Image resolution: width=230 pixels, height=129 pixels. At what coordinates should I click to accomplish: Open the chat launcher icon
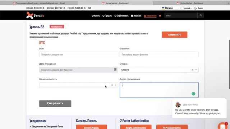[x=222, y=126]
